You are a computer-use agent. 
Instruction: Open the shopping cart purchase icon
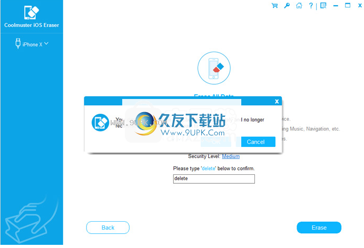coord(274,6)
